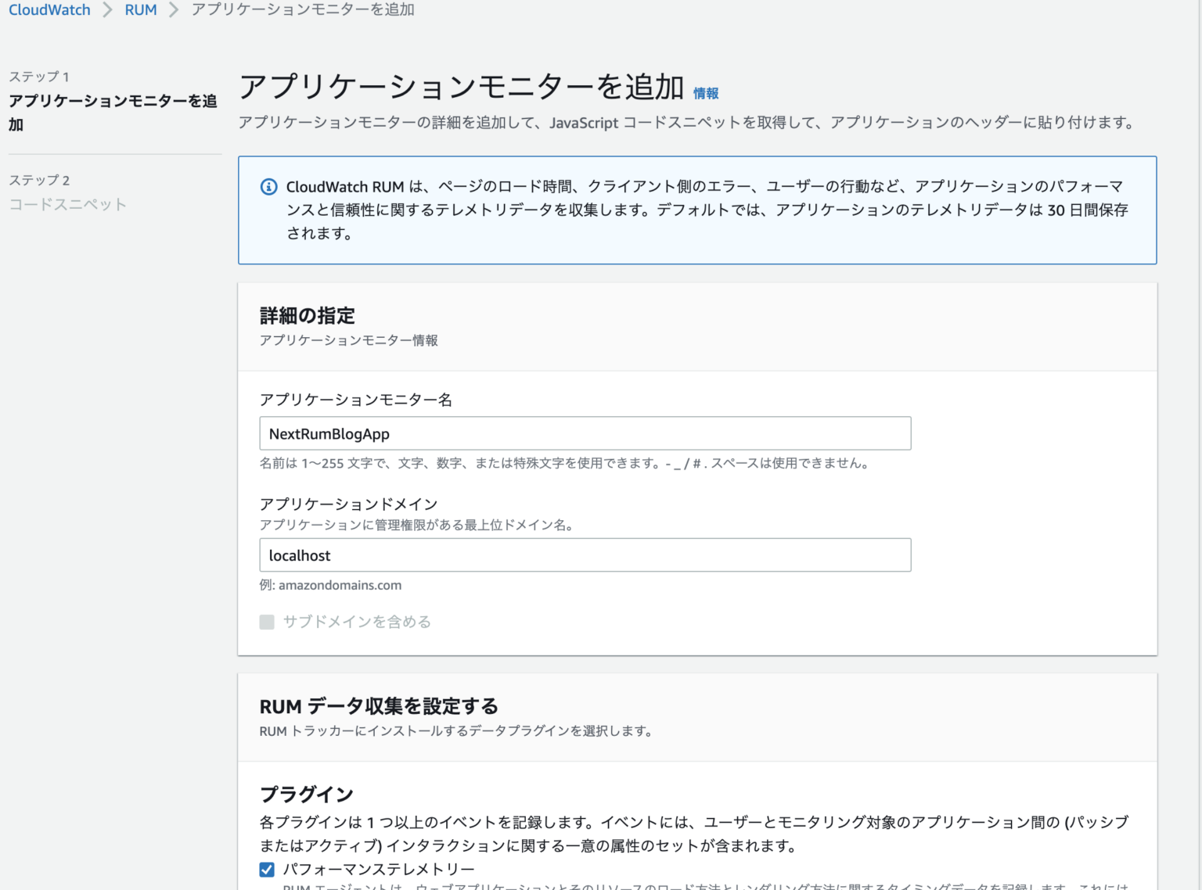
Task: Click the info icon in the blue notice banner
Action: 269,186
